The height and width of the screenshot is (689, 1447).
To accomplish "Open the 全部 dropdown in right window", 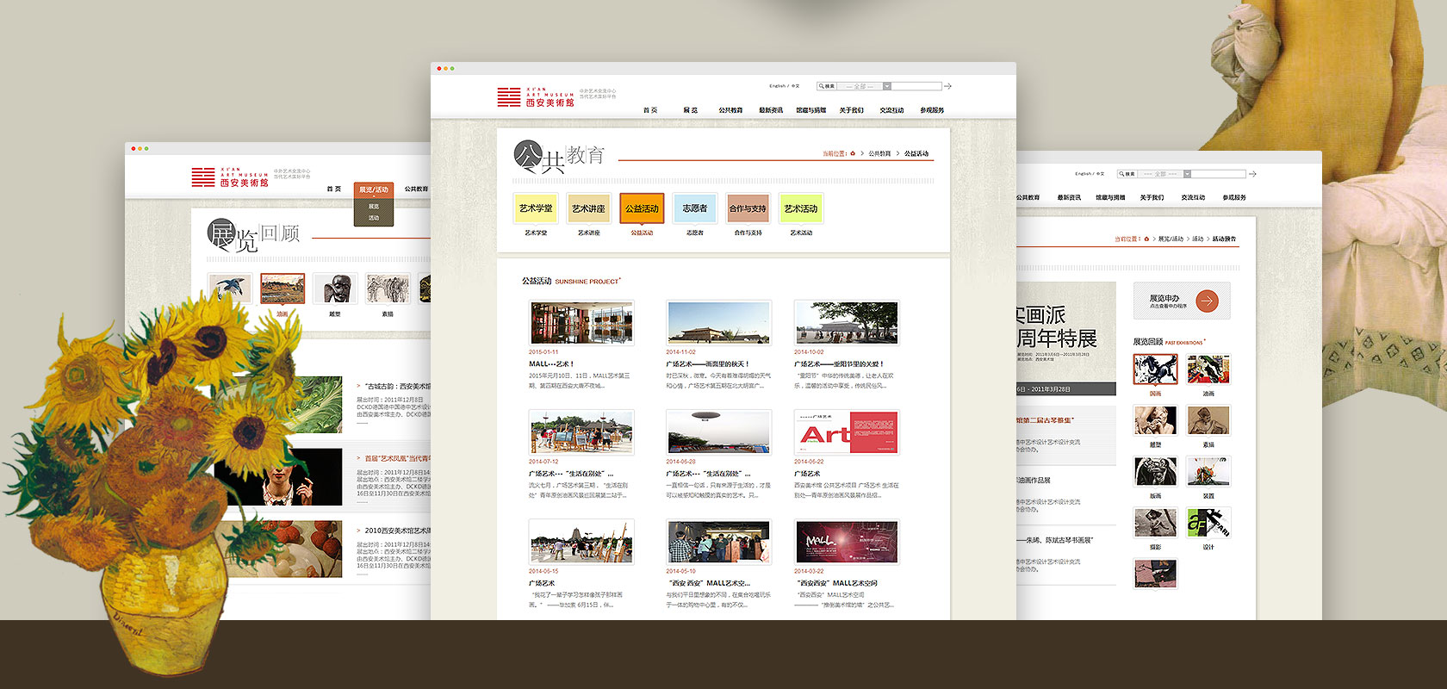I will click(1187, 174).
